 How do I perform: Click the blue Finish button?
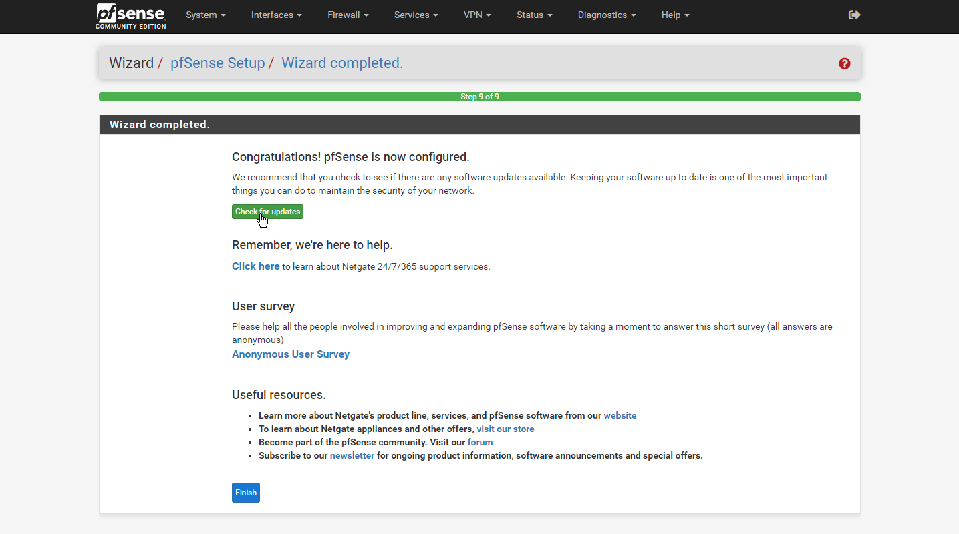tap(246, 493)
